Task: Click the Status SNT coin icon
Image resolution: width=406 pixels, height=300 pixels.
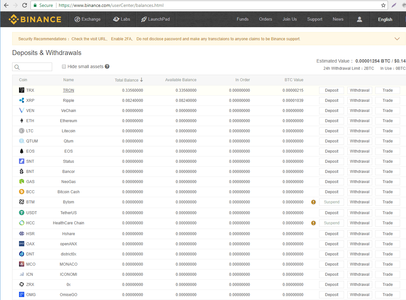Action: point(22,161)
